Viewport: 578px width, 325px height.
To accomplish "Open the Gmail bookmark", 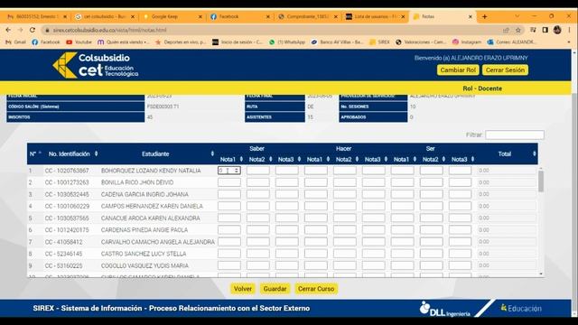I will pyautogui.click(x=15, y=42).
